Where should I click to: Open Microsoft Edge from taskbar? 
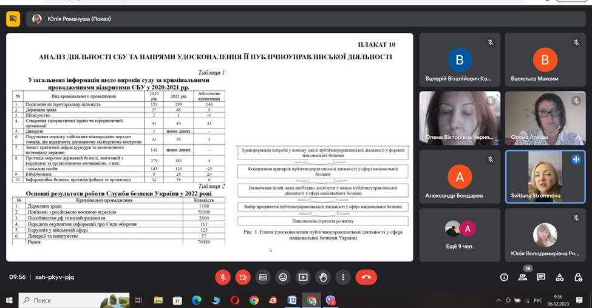(197, 301)
